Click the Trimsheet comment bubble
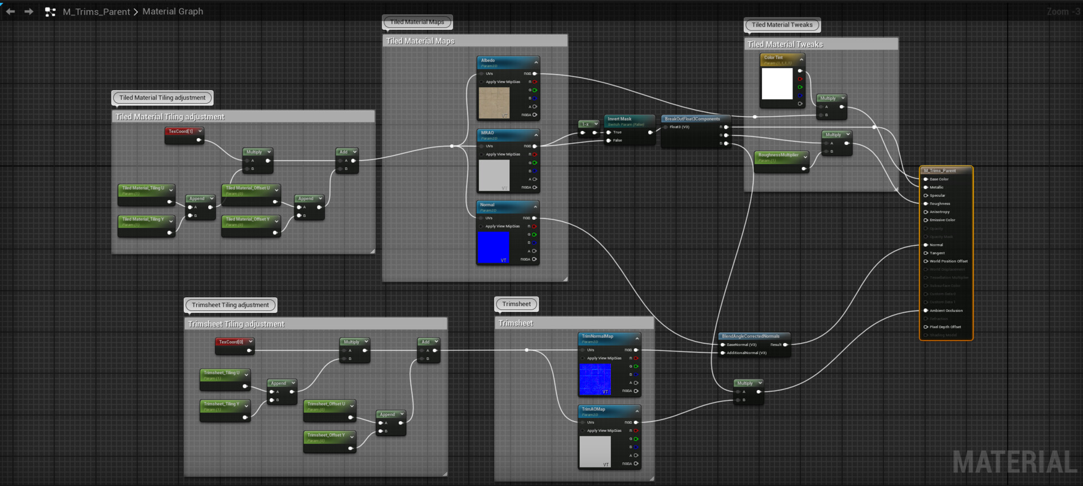1083x486 pixels. [x=517, y=304]
